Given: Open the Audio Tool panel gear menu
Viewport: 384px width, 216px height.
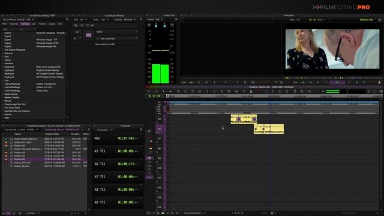Looking at the screenshot, I should tap(176, 19).
